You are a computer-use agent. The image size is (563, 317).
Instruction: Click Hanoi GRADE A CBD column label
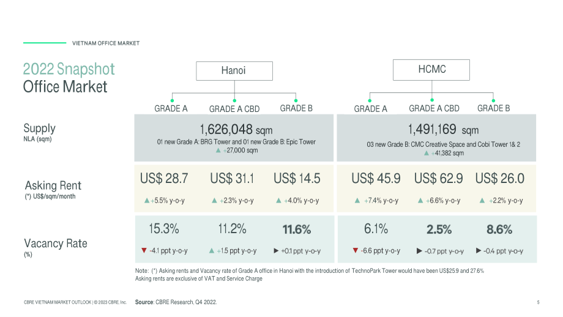[234, 109]
